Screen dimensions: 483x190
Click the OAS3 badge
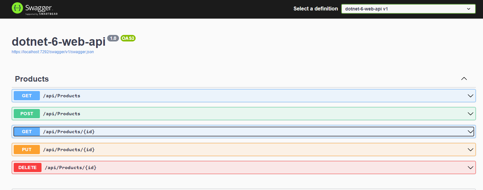[128, 38]
